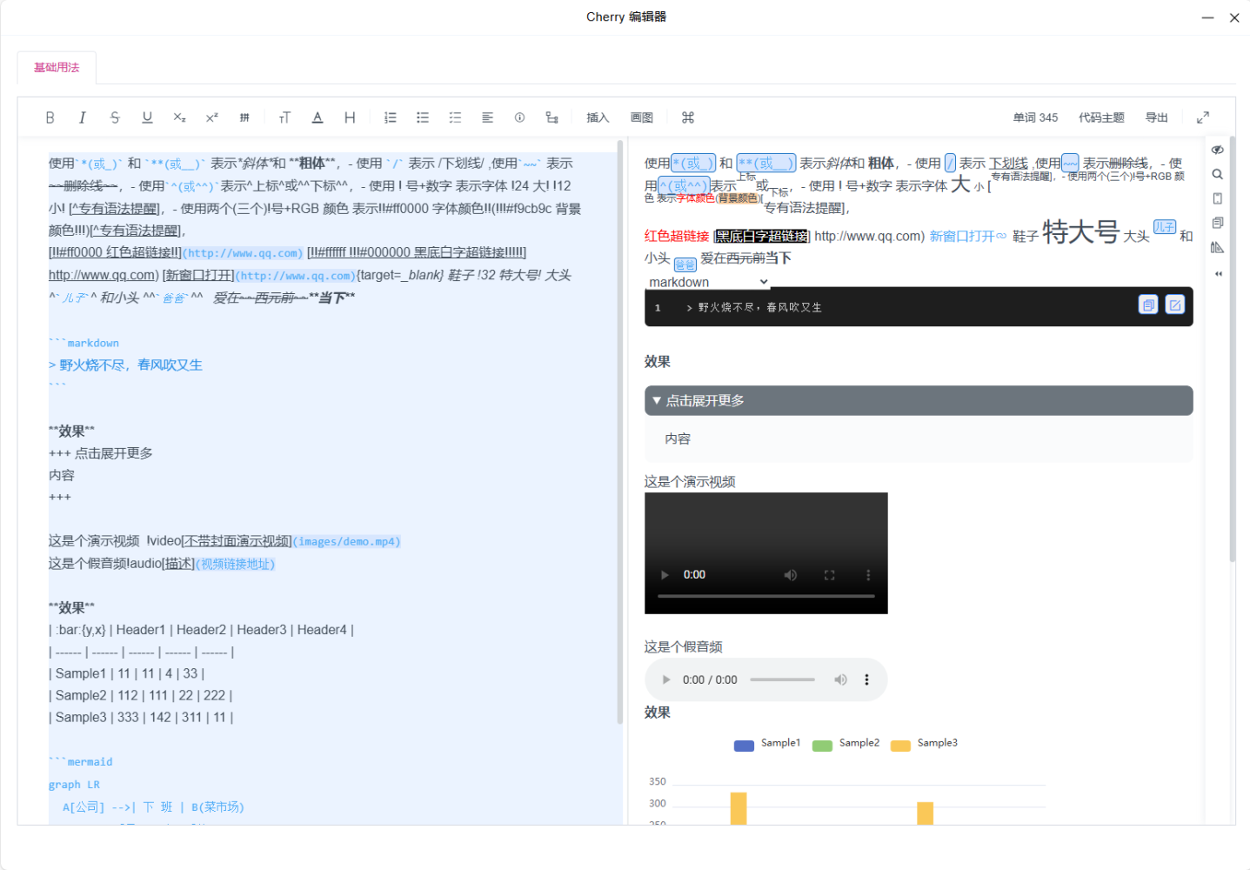Open the keyboard shortcuts (⌘) panel

686,117
